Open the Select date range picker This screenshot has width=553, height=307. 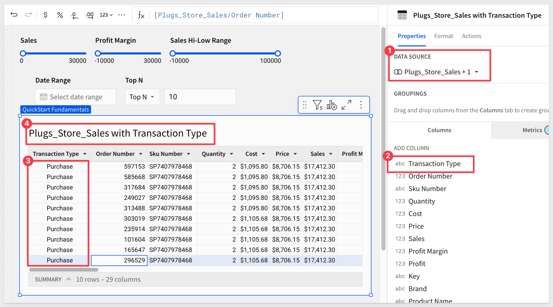pos(75,97)
